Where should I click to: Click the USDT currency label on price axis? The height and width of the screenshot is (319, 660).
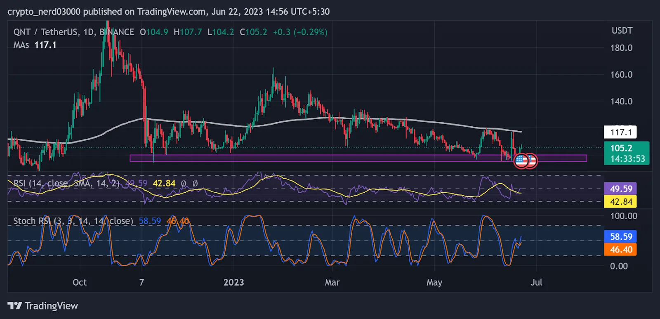coord(622,31)
